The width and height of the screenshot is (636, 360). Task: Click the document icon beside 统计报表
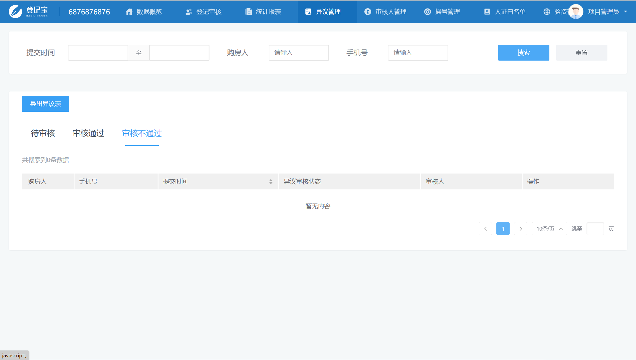pos(249,12)
